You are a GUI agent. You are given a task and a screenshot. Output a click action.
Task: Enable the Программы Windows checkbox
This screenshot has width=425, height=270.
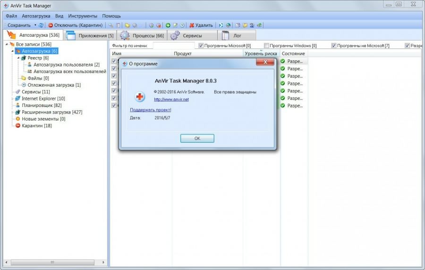[x=266, y=46]
